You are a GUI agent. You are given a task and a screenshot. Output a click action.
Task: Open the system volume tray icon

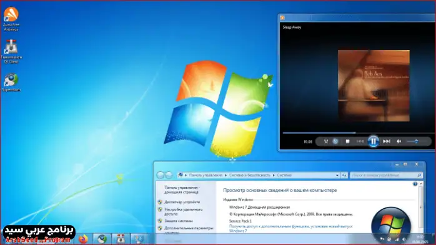tap(404, 239)
